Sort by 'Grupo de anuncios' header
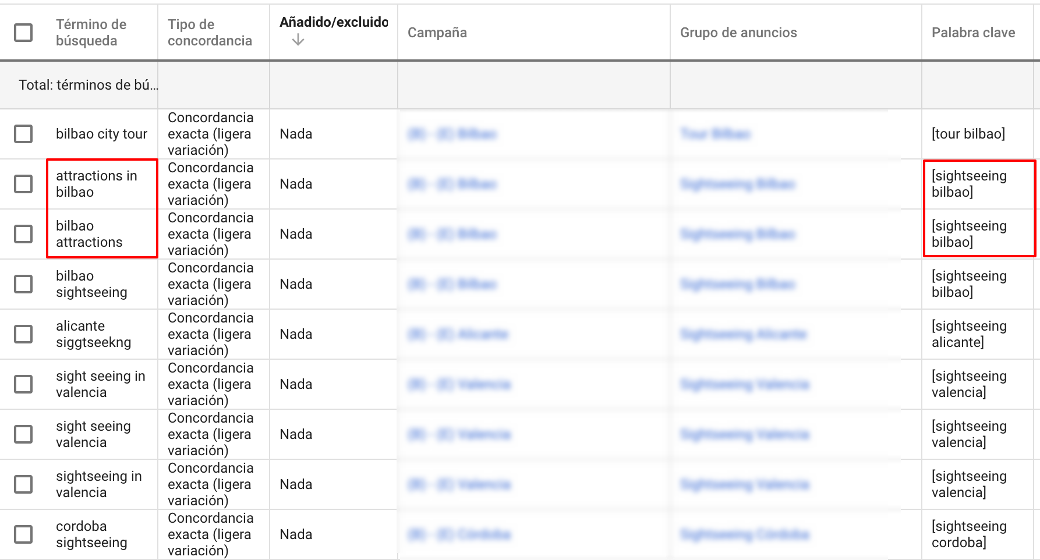 coord(738,33)
